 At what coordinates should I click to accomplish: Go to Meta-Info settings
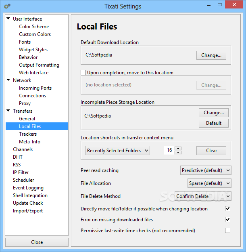(x=29, y=142)
